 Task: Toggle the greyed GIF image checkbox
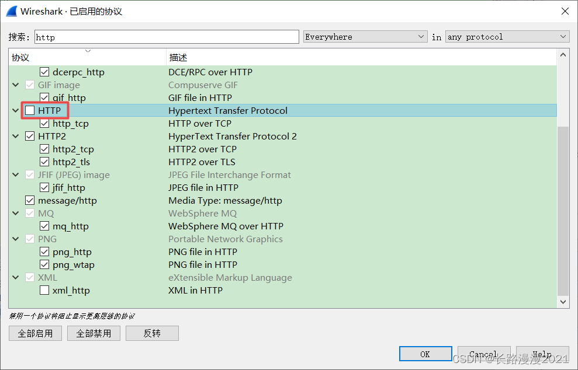(30, 85)
